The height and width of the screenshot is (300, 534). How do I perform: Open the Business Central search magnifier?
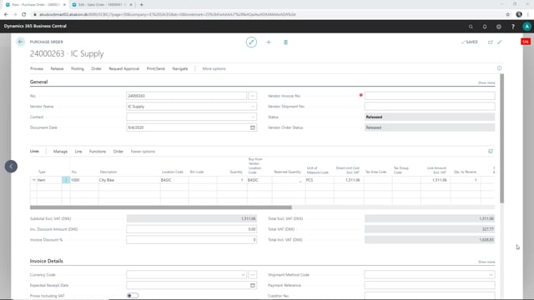471,27
